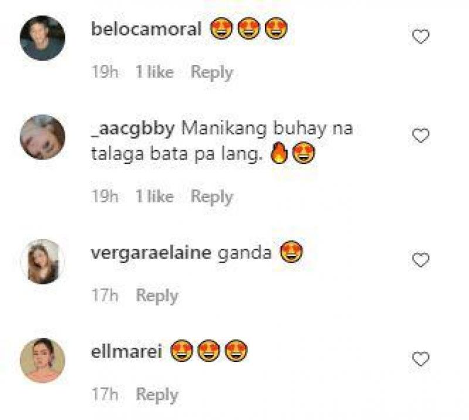Reply to ellmarei's comment
This screenshot has width=469, height=420.
[x=157, y=395]
